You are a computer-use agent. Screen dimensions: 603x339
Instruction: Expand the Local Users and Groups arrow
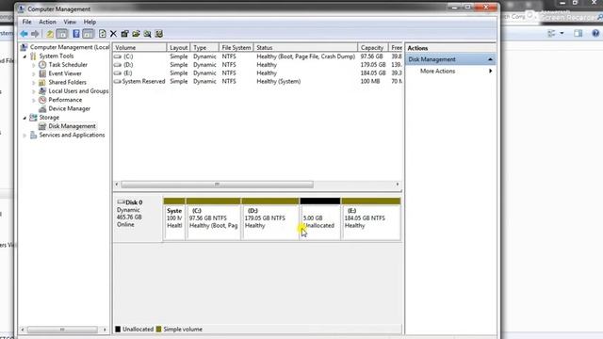(x=34, y=91)
